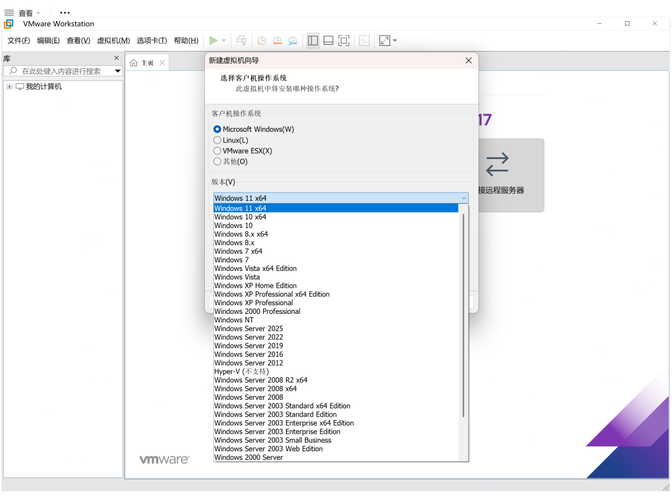Toggle the library sidebar view icon
The height and width of the screenshot is (496, 672).
click(313, 40)
